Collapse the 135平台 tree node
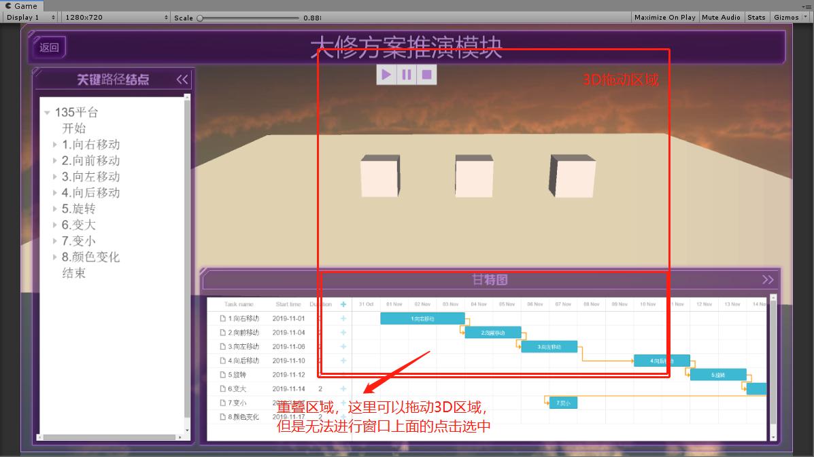814x457 pixels. [47, 113]
